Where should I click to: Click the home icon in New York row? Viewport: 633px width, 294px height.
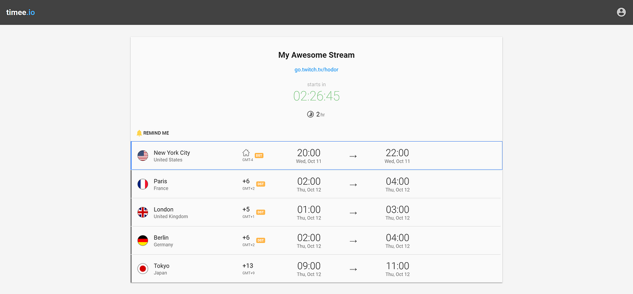click(x=246, y=153)
